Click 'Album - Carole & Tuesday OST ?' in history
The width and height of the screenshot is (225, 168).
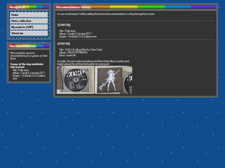coord(75,34)
